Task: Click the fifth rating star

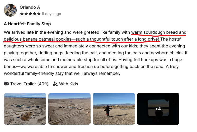Action: click(x=39, y=14)
